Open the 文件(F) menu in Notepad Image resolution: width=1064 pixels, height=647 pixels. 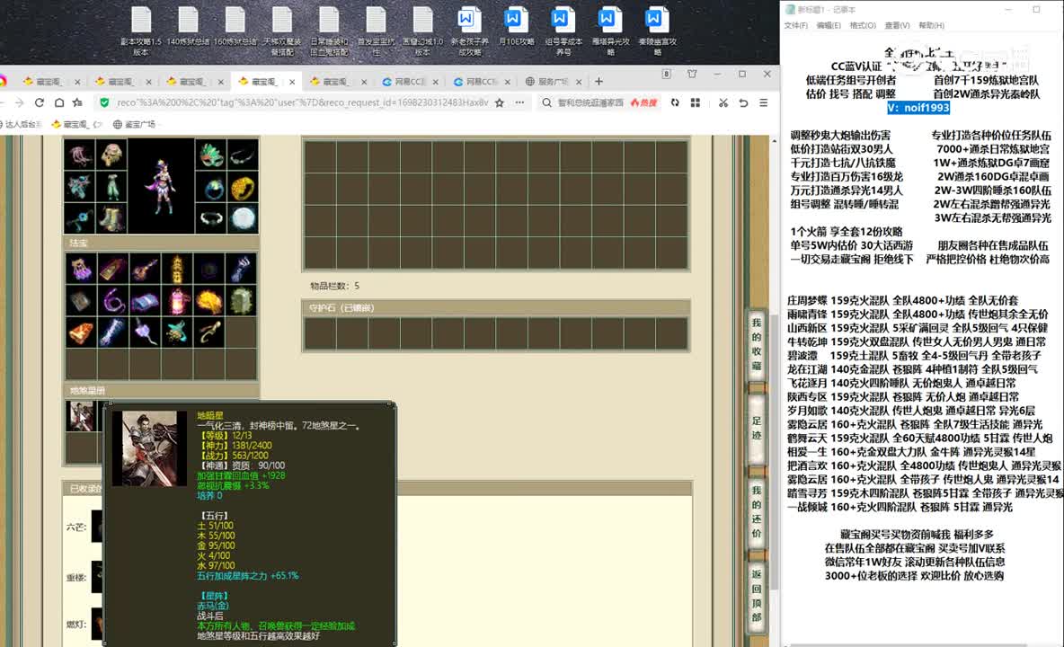pyautogui.click(x=796, y=25)
